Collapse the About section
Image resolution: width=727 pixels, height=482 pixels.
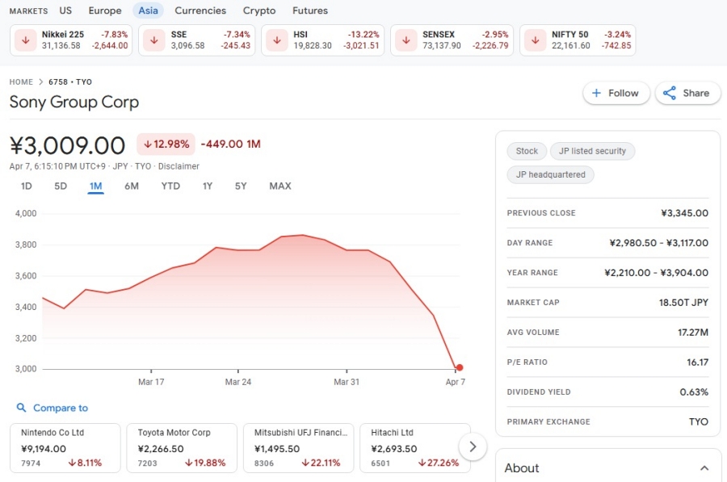pos(704,468)
